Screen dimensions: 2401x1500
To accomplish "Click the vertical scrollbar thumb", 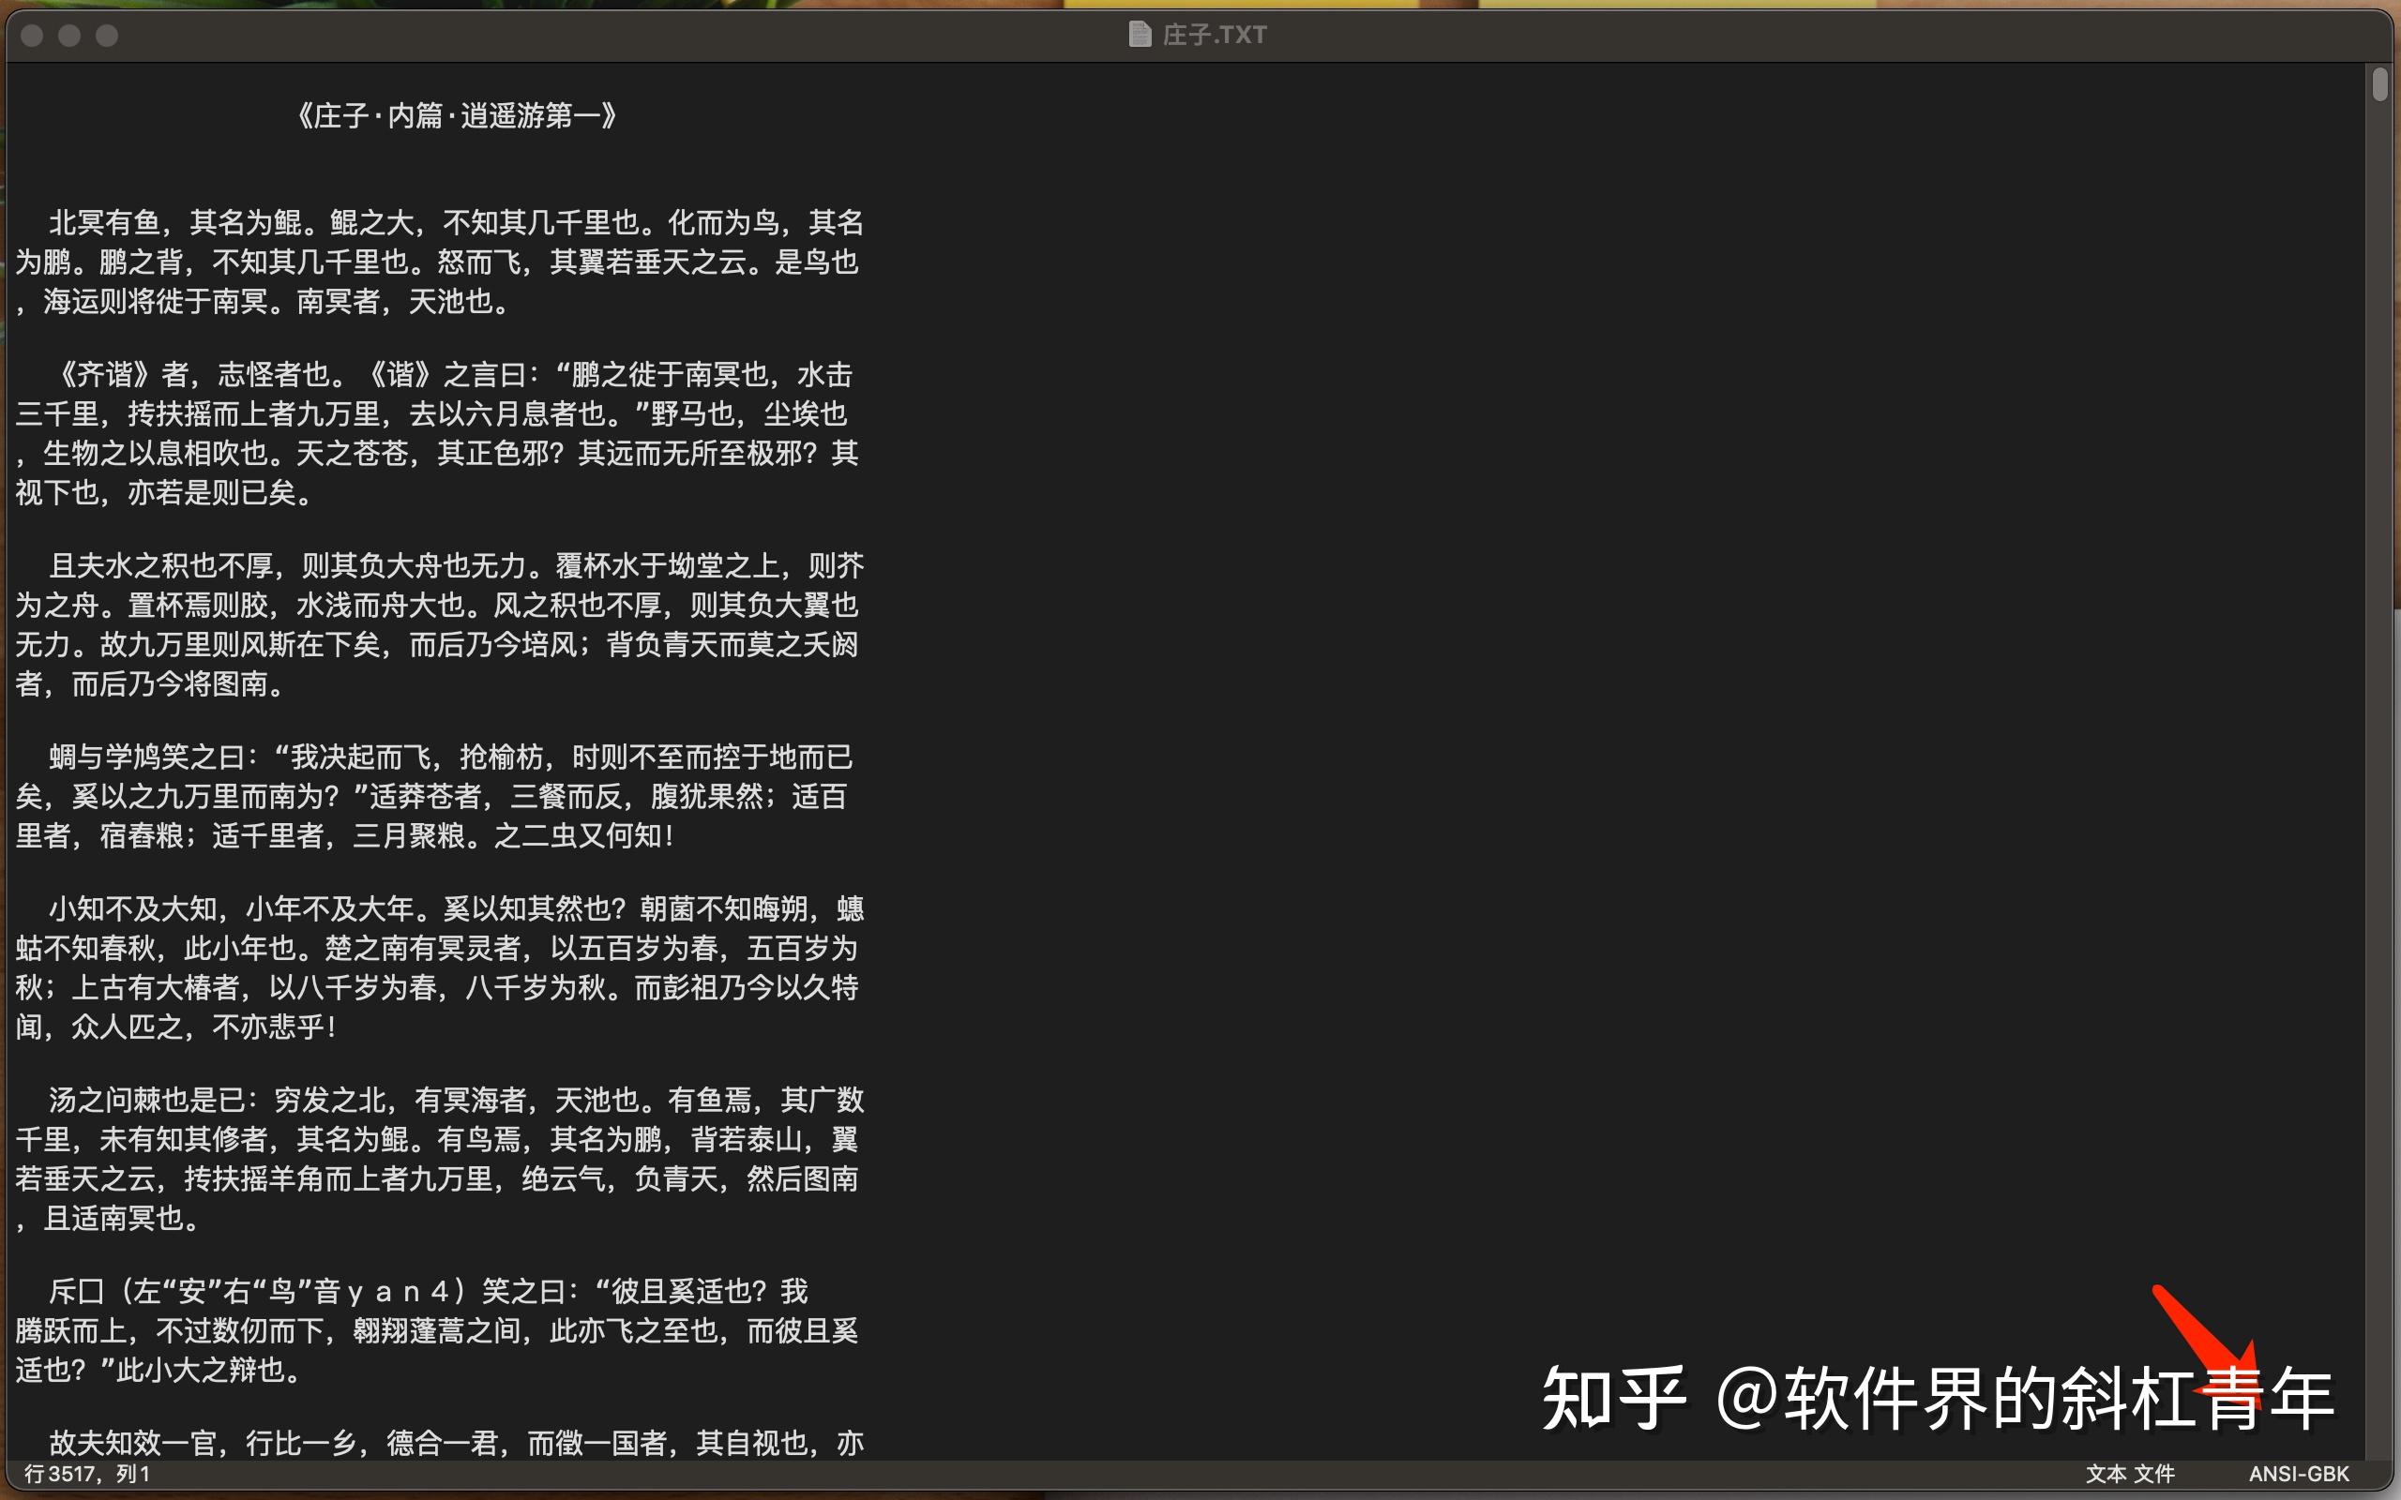I will 2380,83.
